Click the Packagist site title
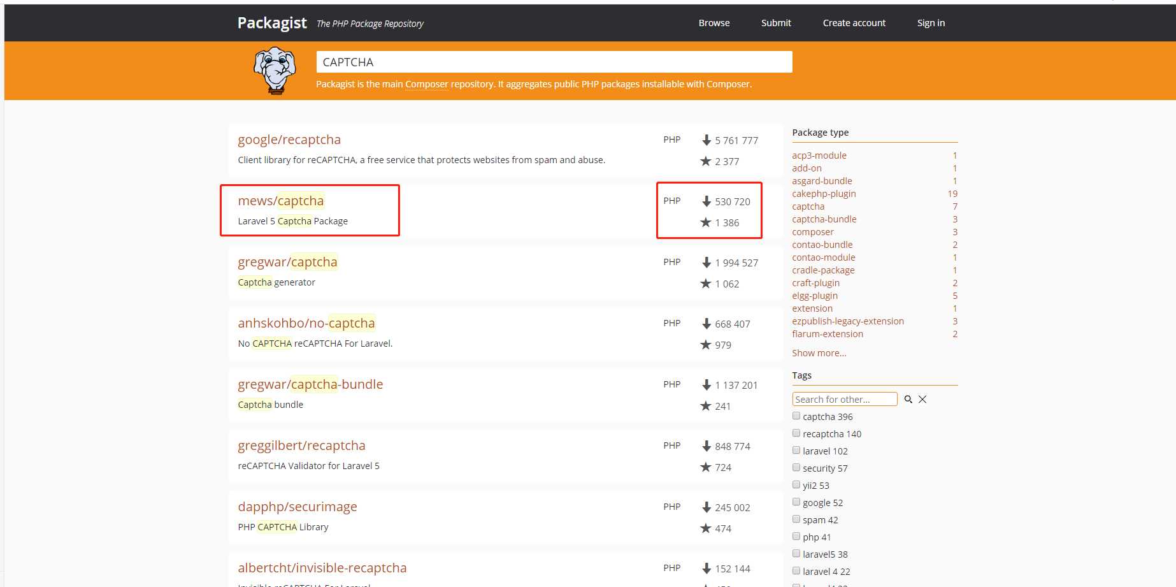This screenshot has width=1176, height=587. pyautogui.click(x=272, y=23)
